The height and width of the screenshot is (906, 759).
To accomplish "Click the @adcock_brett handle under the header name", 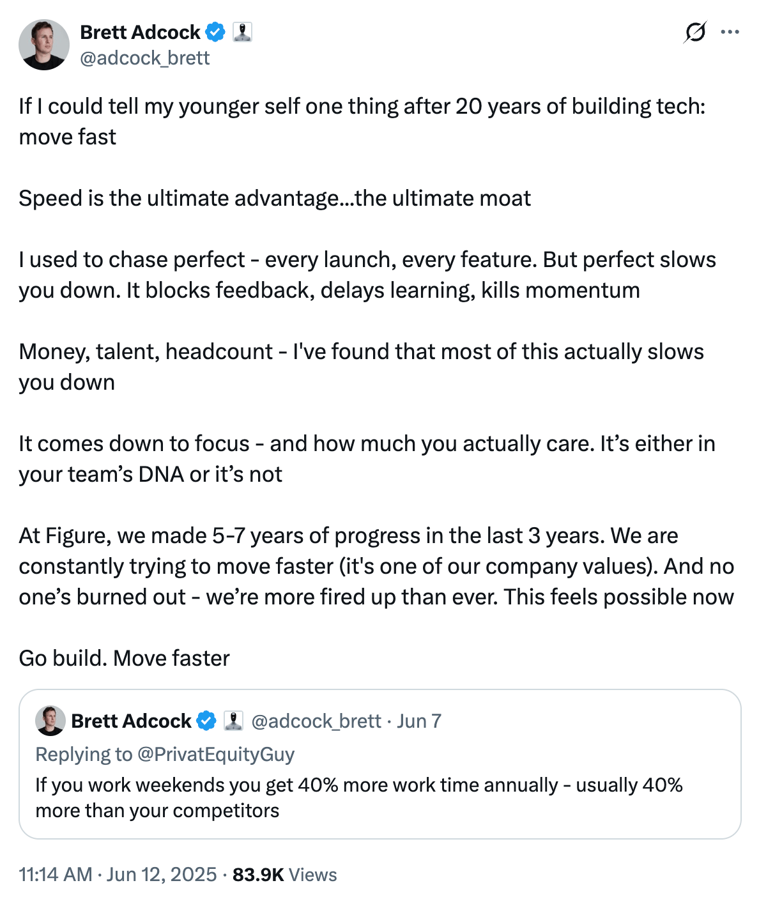I will click(x=145, y=58).
